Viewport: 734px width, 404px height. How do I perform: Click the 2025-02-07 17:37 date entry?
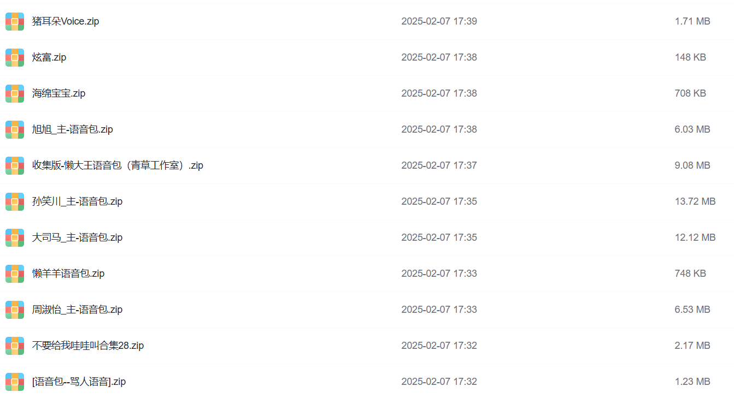439,165
